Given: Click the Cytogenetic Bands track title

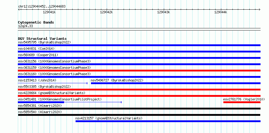Looking at the screenshot, I should (x=36, y=22).
